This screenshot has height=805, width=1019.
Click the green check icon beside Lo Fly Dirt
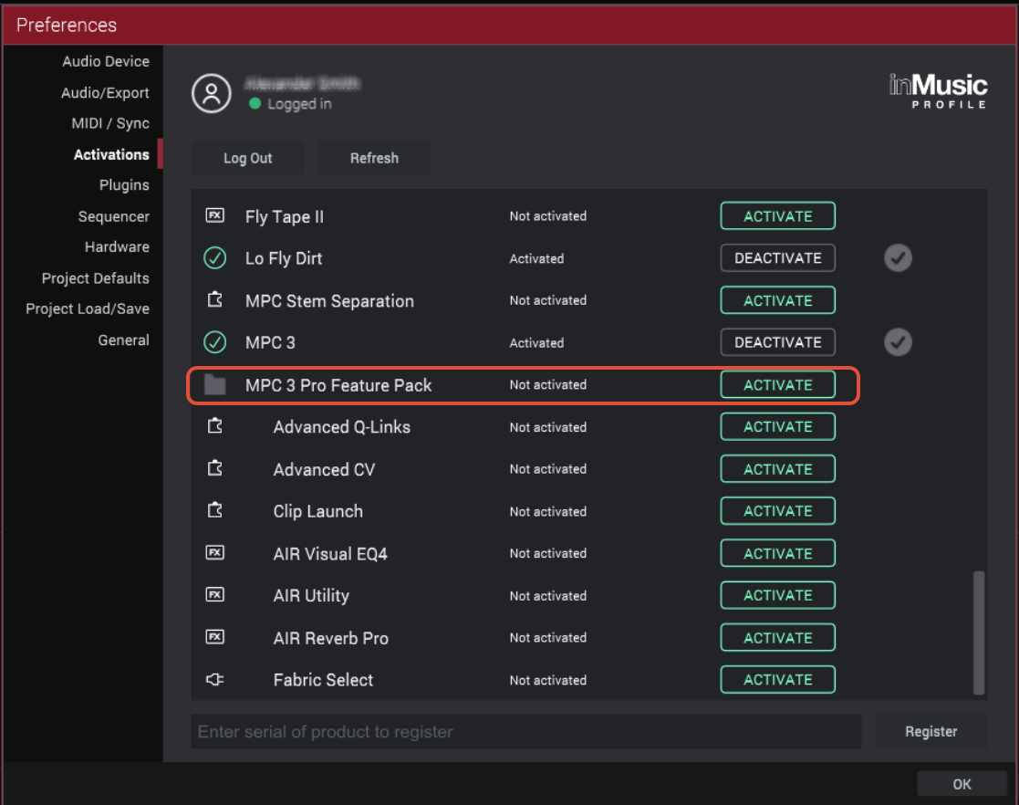tap(215, 258)
